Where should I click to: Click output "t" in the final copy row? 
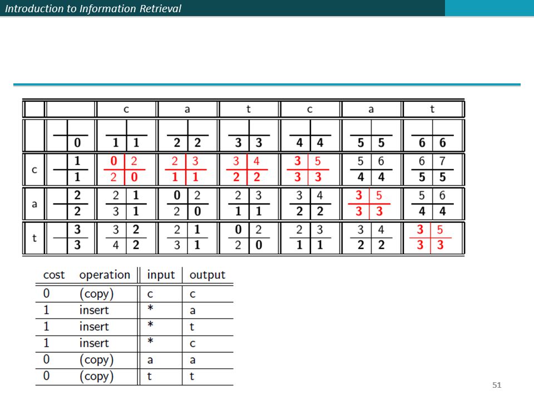click(192, 376)
